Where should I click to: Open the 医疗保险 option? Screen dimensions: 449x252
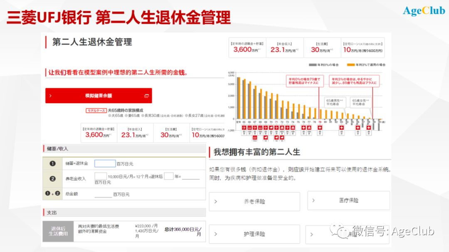(348, 200)
